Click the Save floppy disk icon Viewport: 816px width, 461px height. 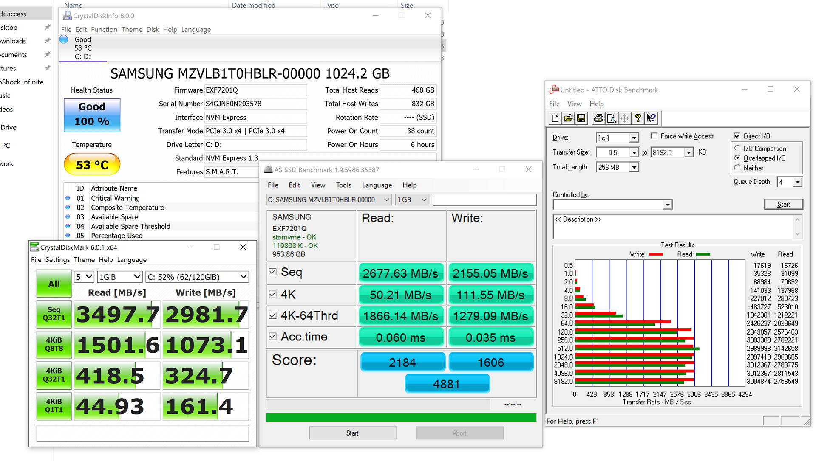[x=581, y=118]
